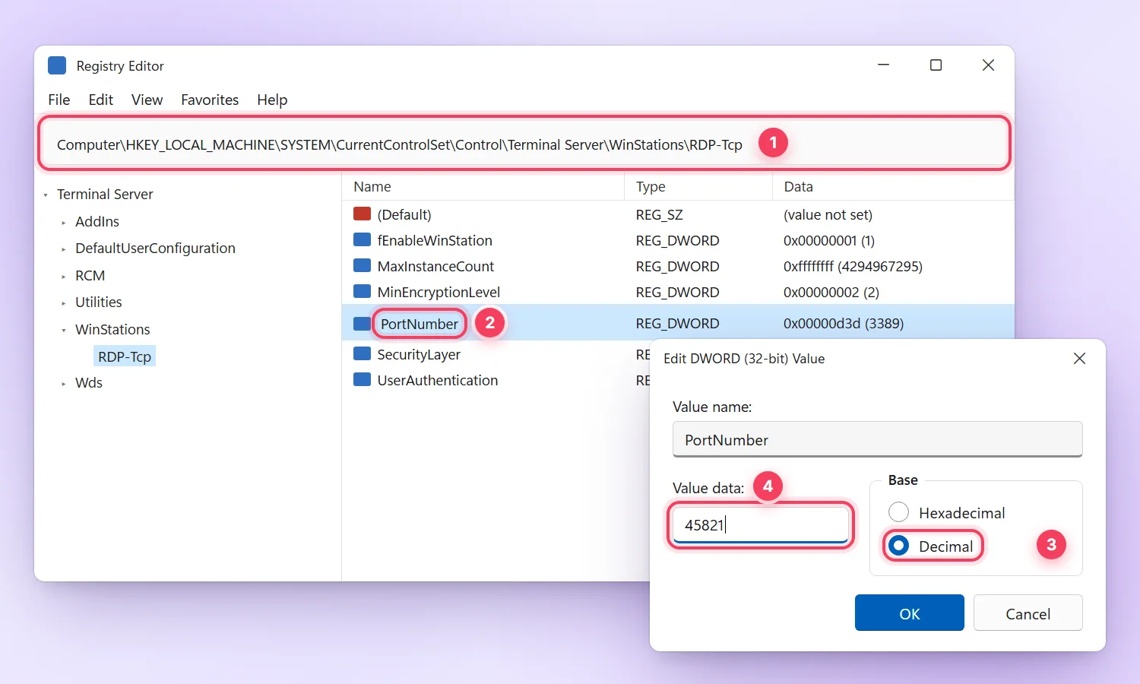1140x684 pixels.
Task: Click the SecurityLayer DWORD icon
Action: (362, 354)
